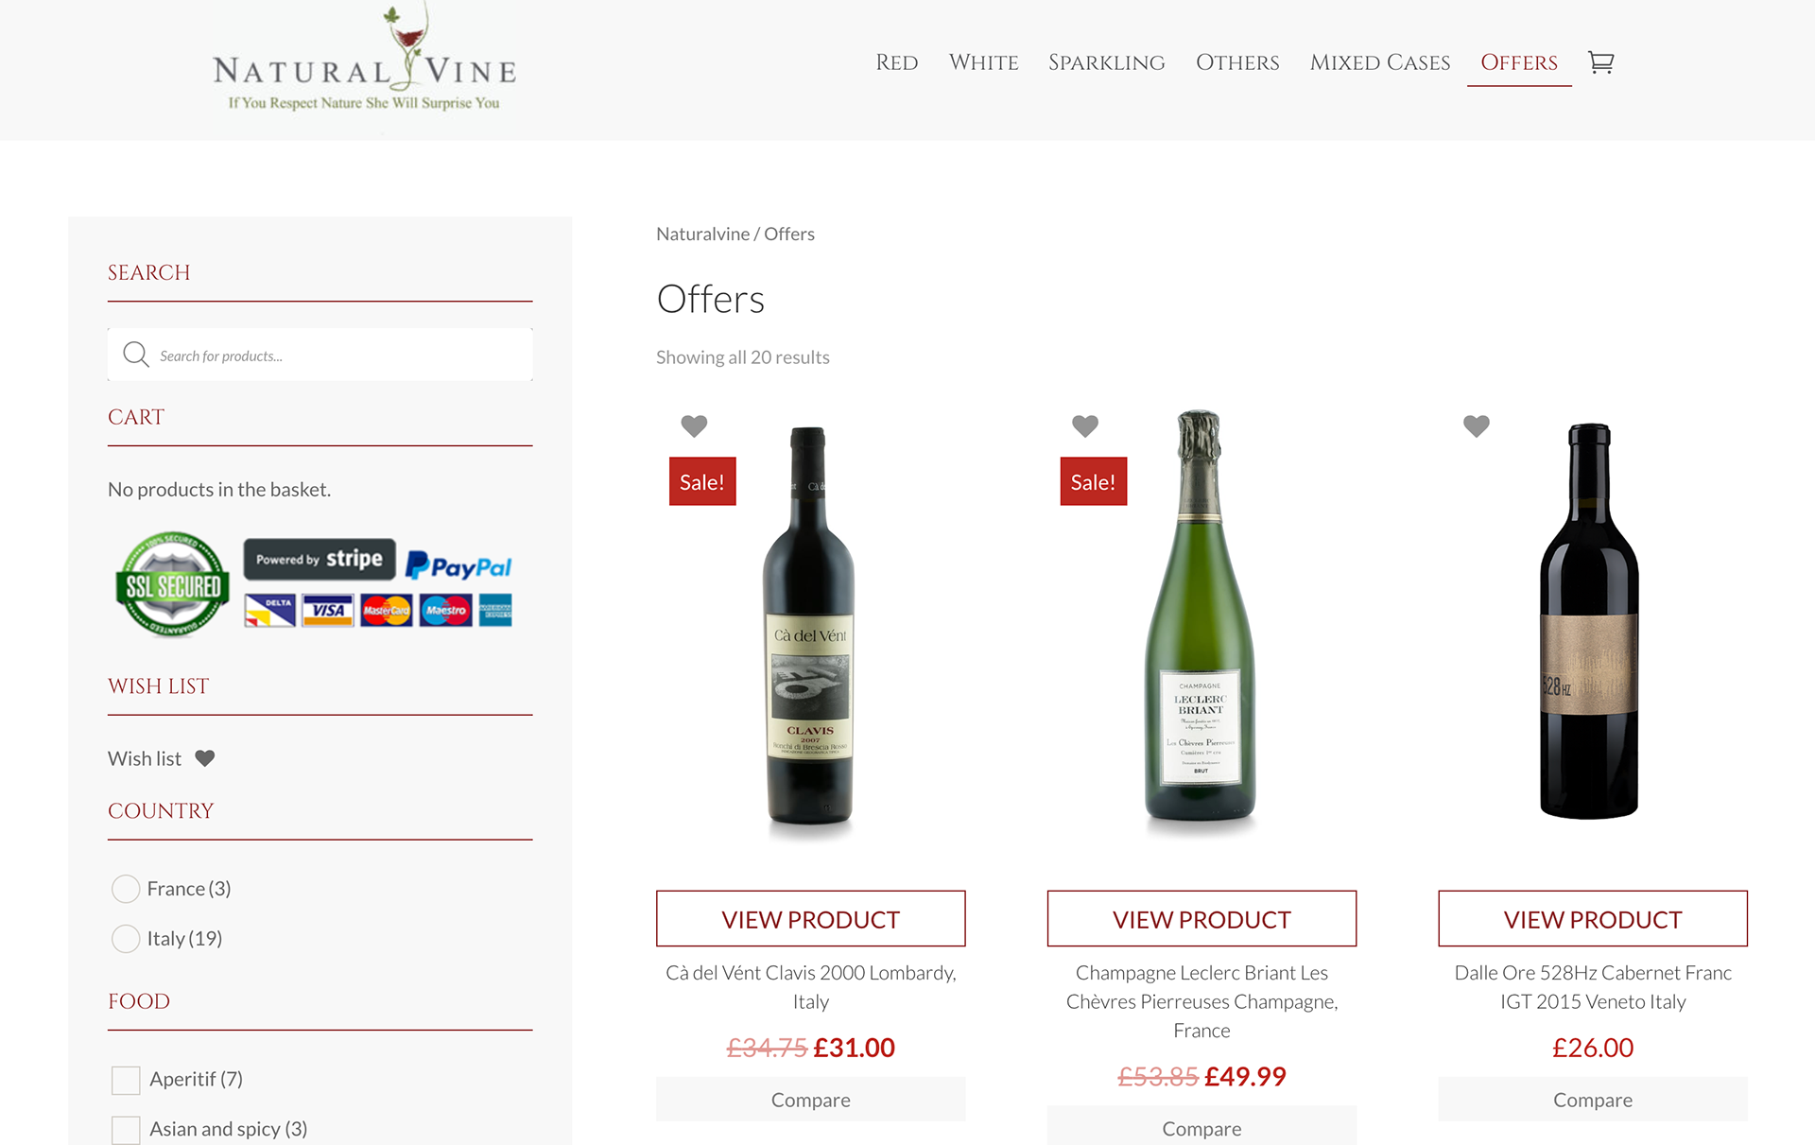Viewport: 1815px width, 1145px height.
Task: Click the PayPal payment badge
Action: click(458, 565)
